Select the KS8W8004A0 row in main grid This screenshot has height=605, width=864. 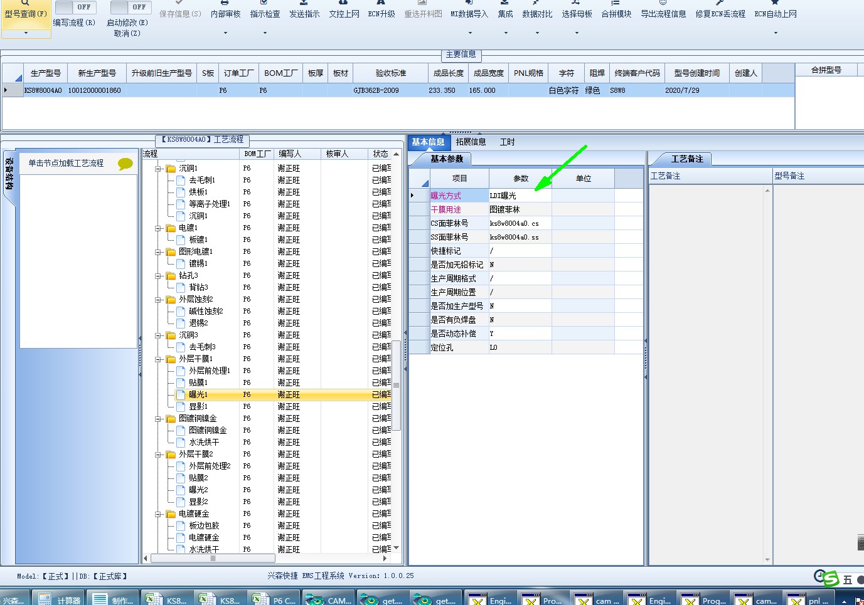click(x=398, y=90)
